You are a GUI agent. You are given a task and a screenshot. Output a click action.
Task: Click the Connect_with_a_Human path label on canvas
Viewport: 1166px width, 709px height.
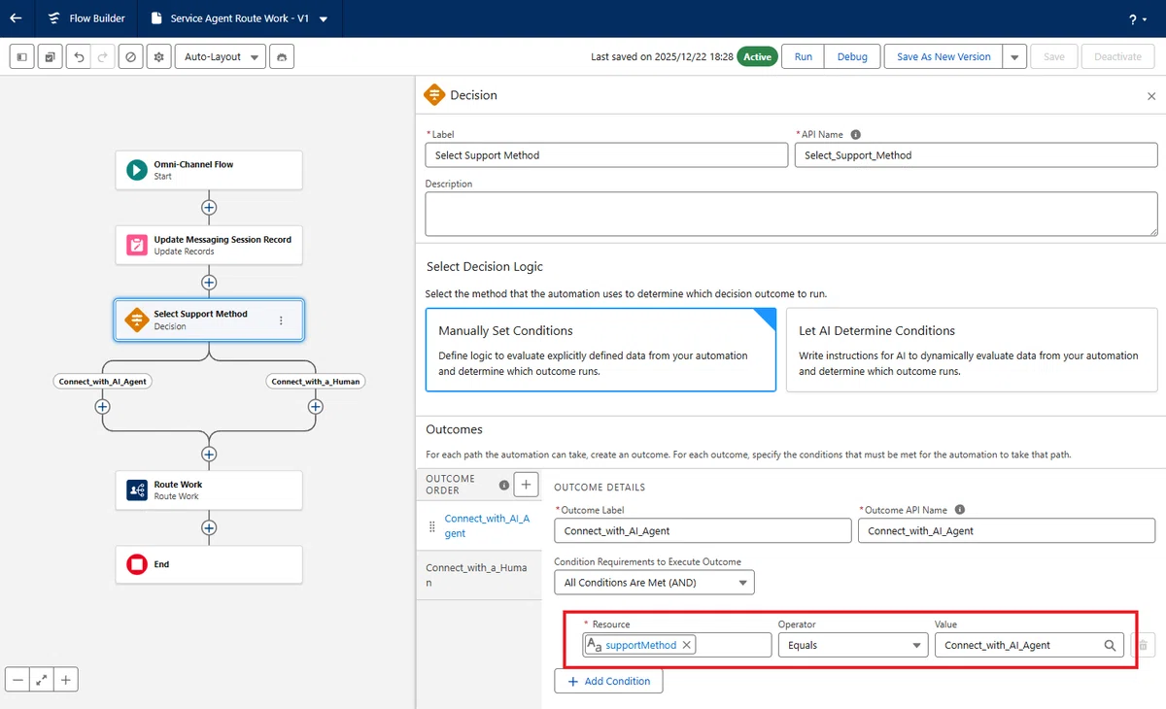point(315,382)
